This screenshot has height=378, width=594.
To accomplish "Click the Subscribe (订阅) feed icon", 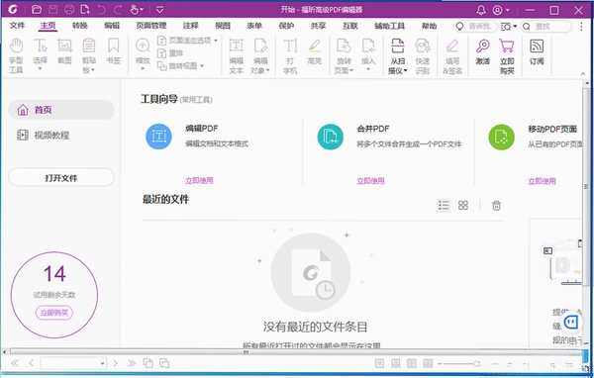I will [537, 46].
